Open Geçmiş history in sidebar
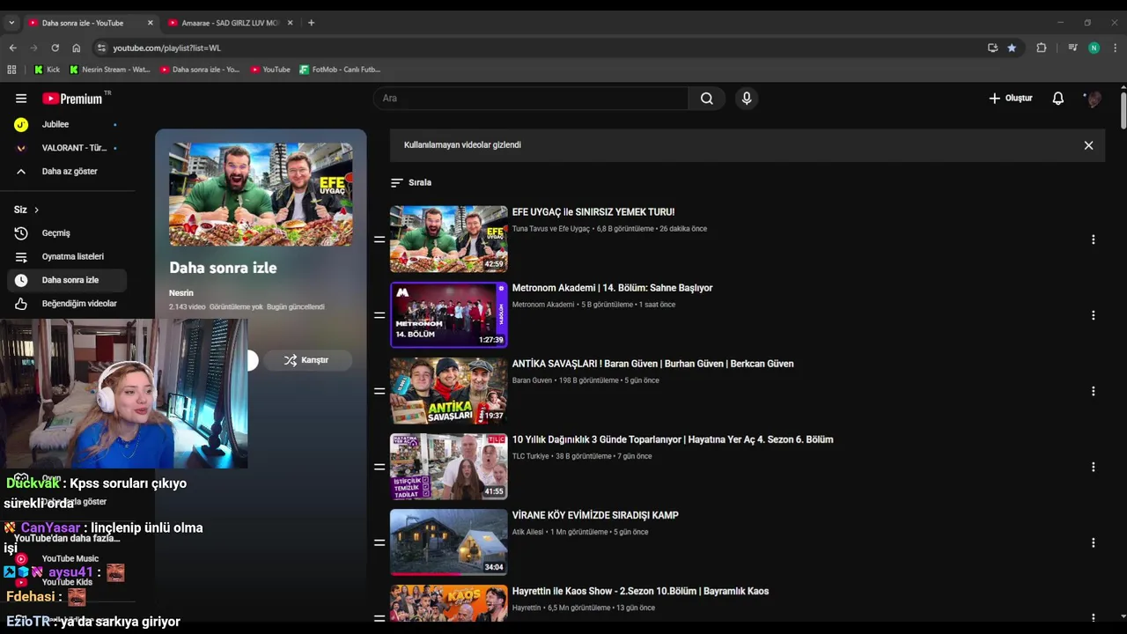The image size is (1127, 634). (67, 233)
